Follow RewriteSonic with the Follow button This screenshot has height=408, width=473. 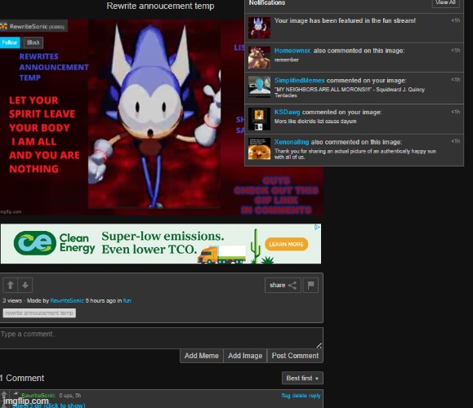pyautogui.click(x=10, y=42)
